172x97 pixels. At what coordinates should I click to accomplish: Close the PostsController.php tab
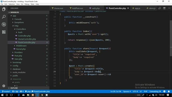coord(128,8)
